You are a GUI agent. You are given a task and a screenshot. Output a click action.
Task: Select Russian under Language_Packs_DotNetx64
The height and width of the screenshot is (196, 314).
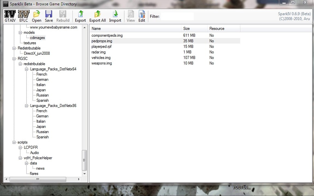(x=43, y=95)
